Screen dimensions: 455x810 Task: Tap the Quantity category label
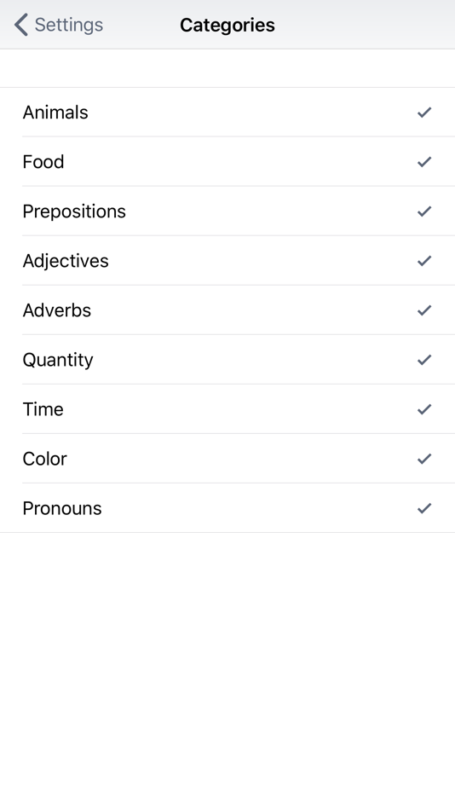58,361
